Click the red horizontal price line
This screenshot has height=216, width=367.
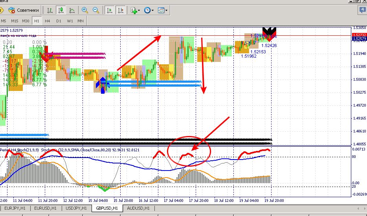point(176,36)
